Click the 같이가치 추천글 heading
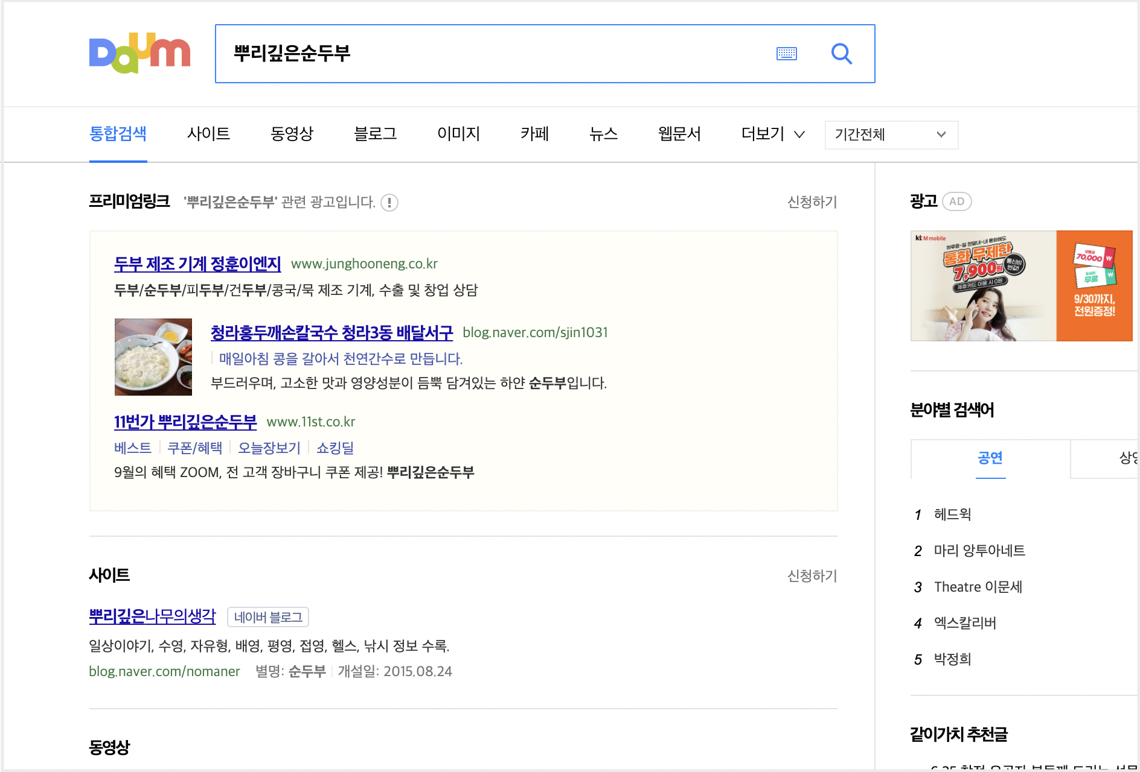Viewport: 1140px width, 772px height. click(x=959, y=735)
